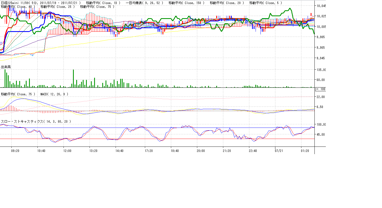Viewport: 382px width, 208px height.
Task: Select the 07/21 date axis marker
Action: (279, 151)
